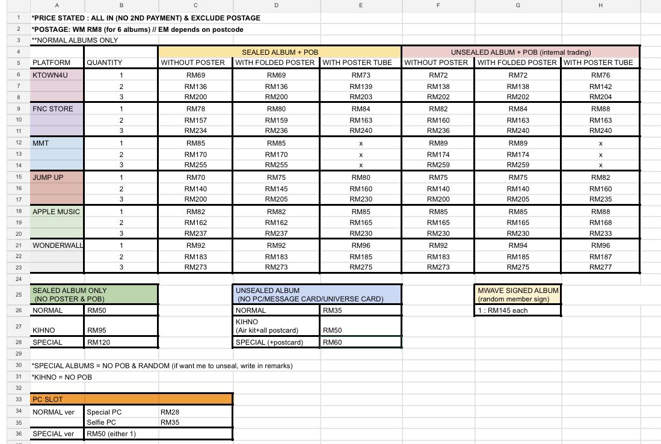The height and width of the screenshot is (444, 661).
Task: Select the JUMP UP platform cell
Action: 57,177
